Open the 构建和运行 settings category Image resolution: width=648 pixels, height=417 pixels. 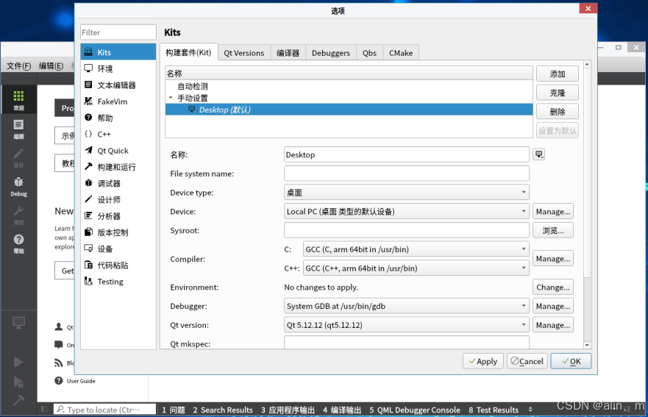(x=118, y=167)
